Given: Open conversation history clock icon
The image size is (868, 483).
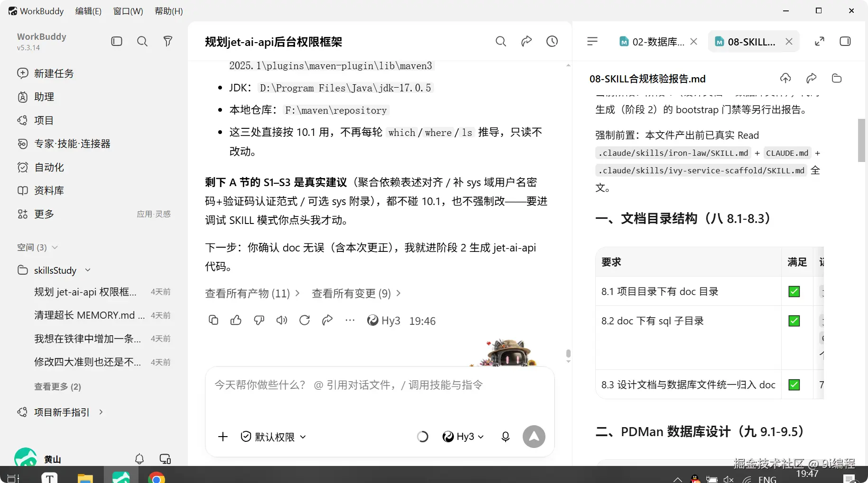Looking at the screenshot, I should (x=552, y=42).
